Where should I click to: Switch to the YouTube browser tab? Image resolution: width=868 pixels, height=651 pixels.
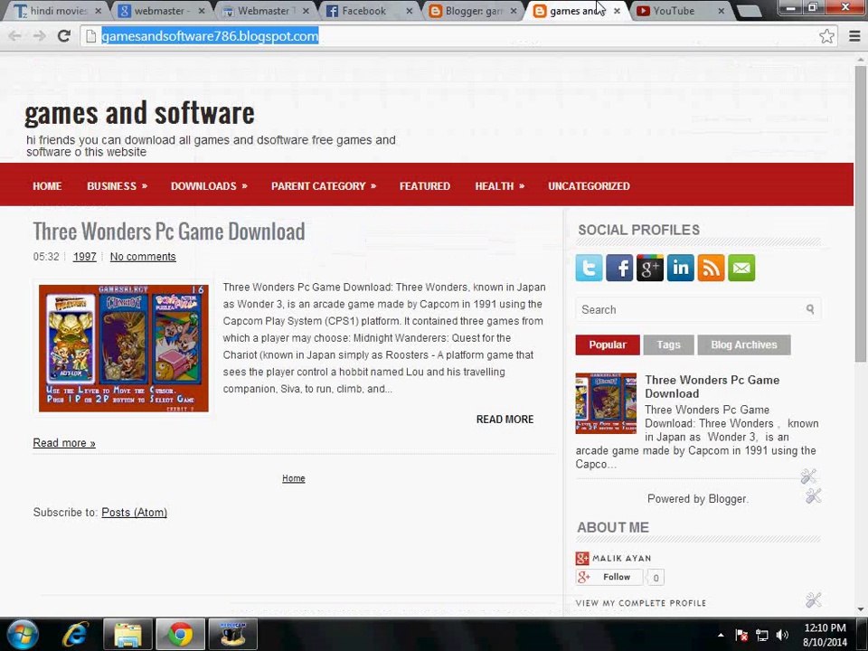(682, 11)
